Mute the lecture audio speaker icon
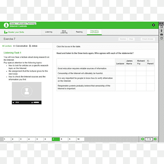164x164 pixels. pyautogui.click(x=32, y=102)
